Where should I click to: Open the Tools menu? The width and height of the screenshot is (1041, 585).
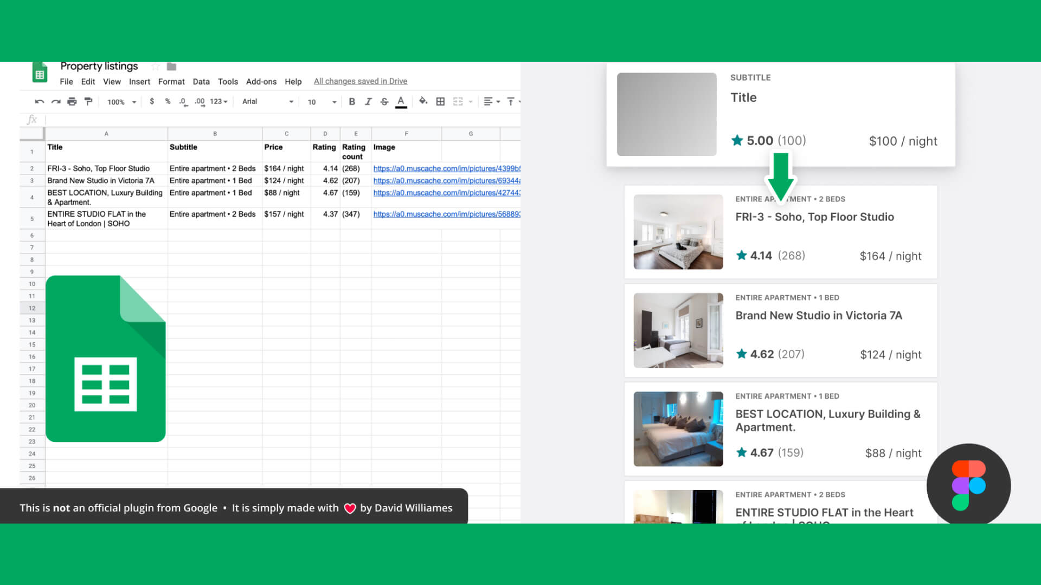(228, 81)
